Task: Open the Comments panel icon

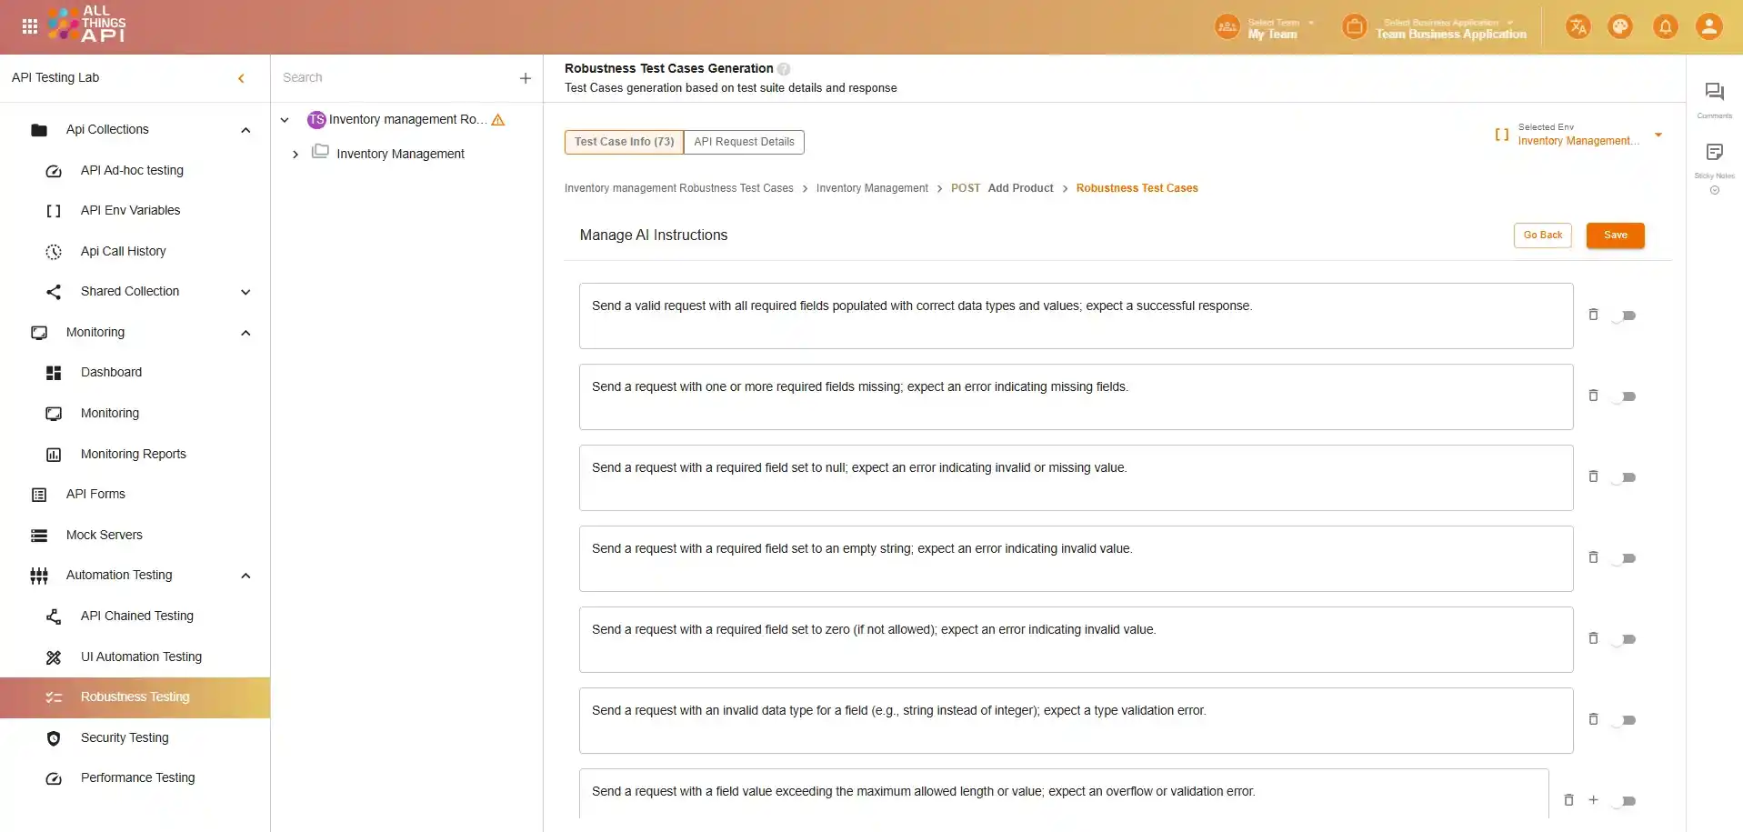Action: pyautogui.click(x=1714, y=92)
